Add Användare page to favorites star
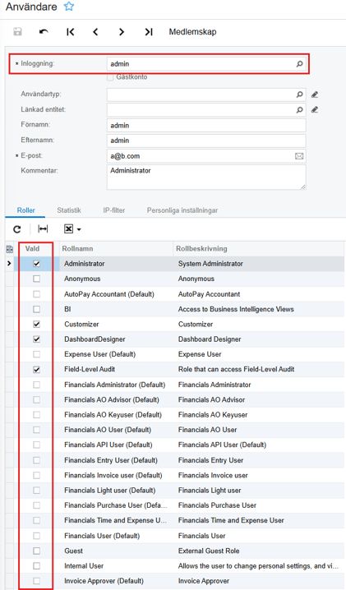The image size is (346, 590). (x=69, y=7)
